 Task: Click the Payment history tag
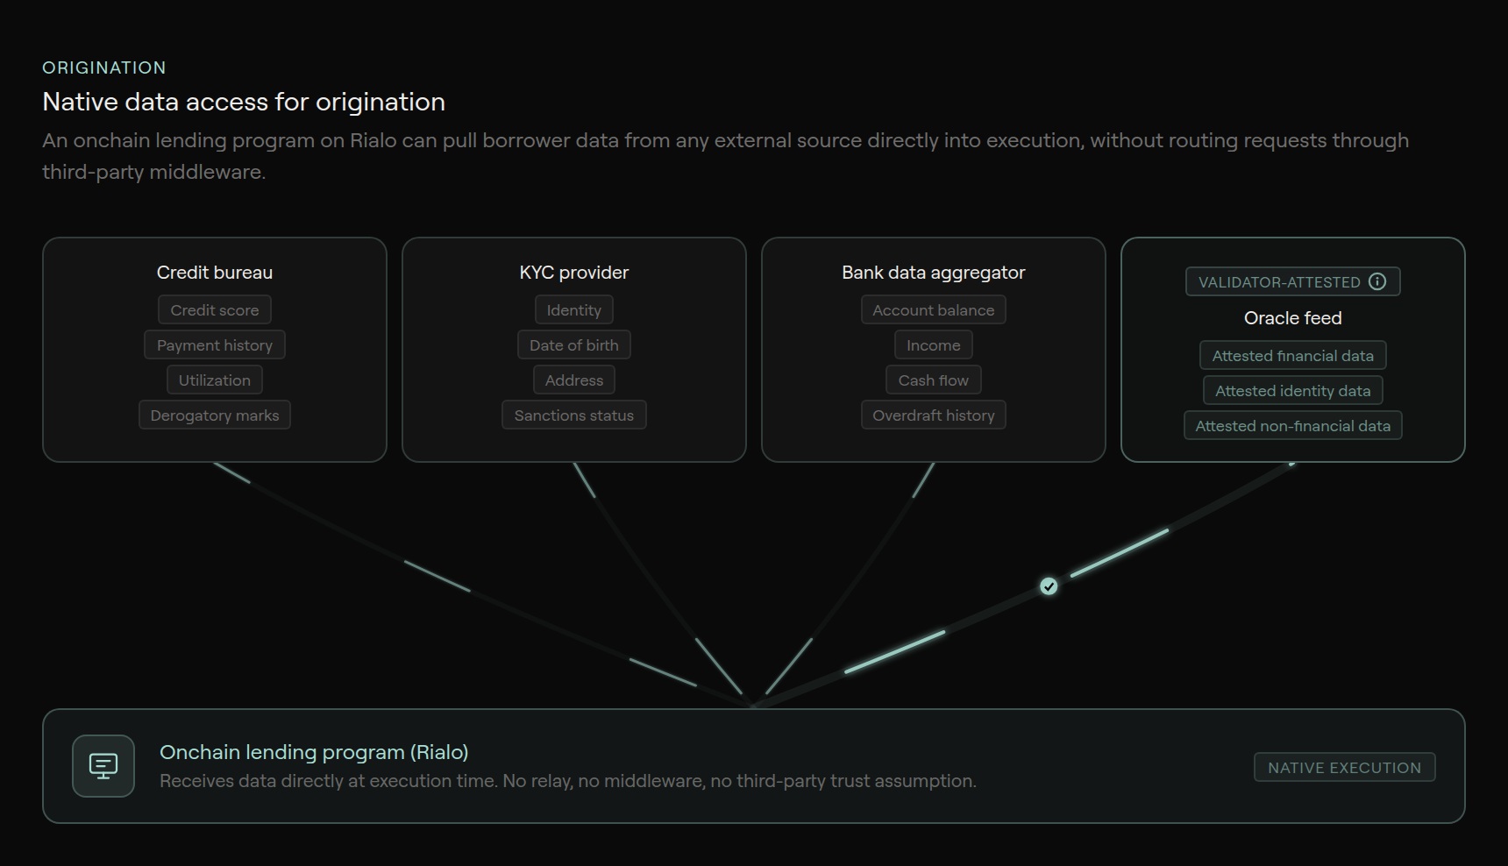point(215,345)
